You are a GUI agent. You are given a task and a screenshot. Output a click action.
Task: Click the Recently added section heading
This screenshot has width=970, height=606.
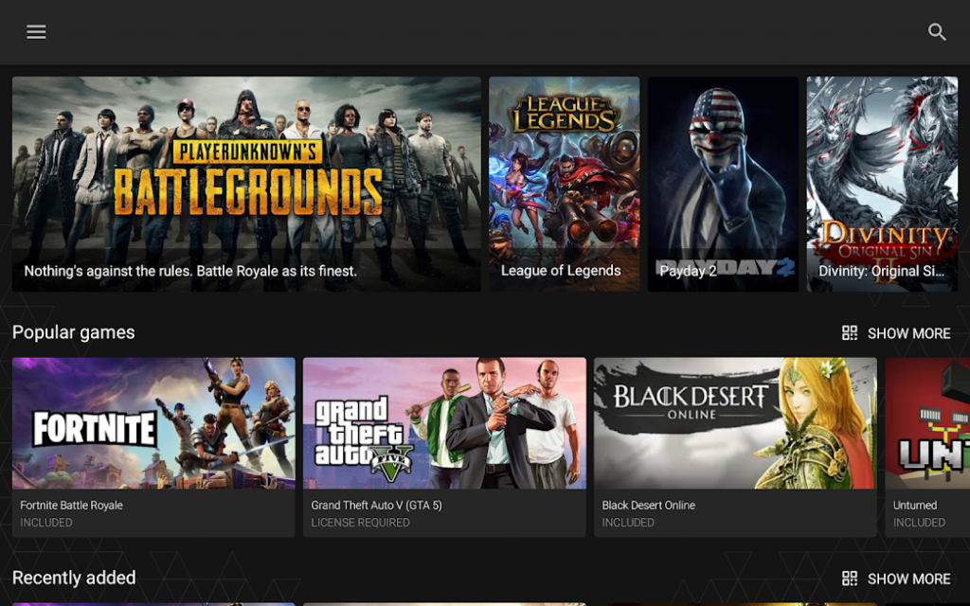(74, 578)
